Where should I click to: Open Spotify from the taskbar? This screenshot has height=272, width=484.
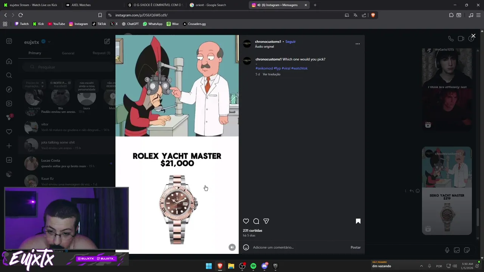click(253, 266)
